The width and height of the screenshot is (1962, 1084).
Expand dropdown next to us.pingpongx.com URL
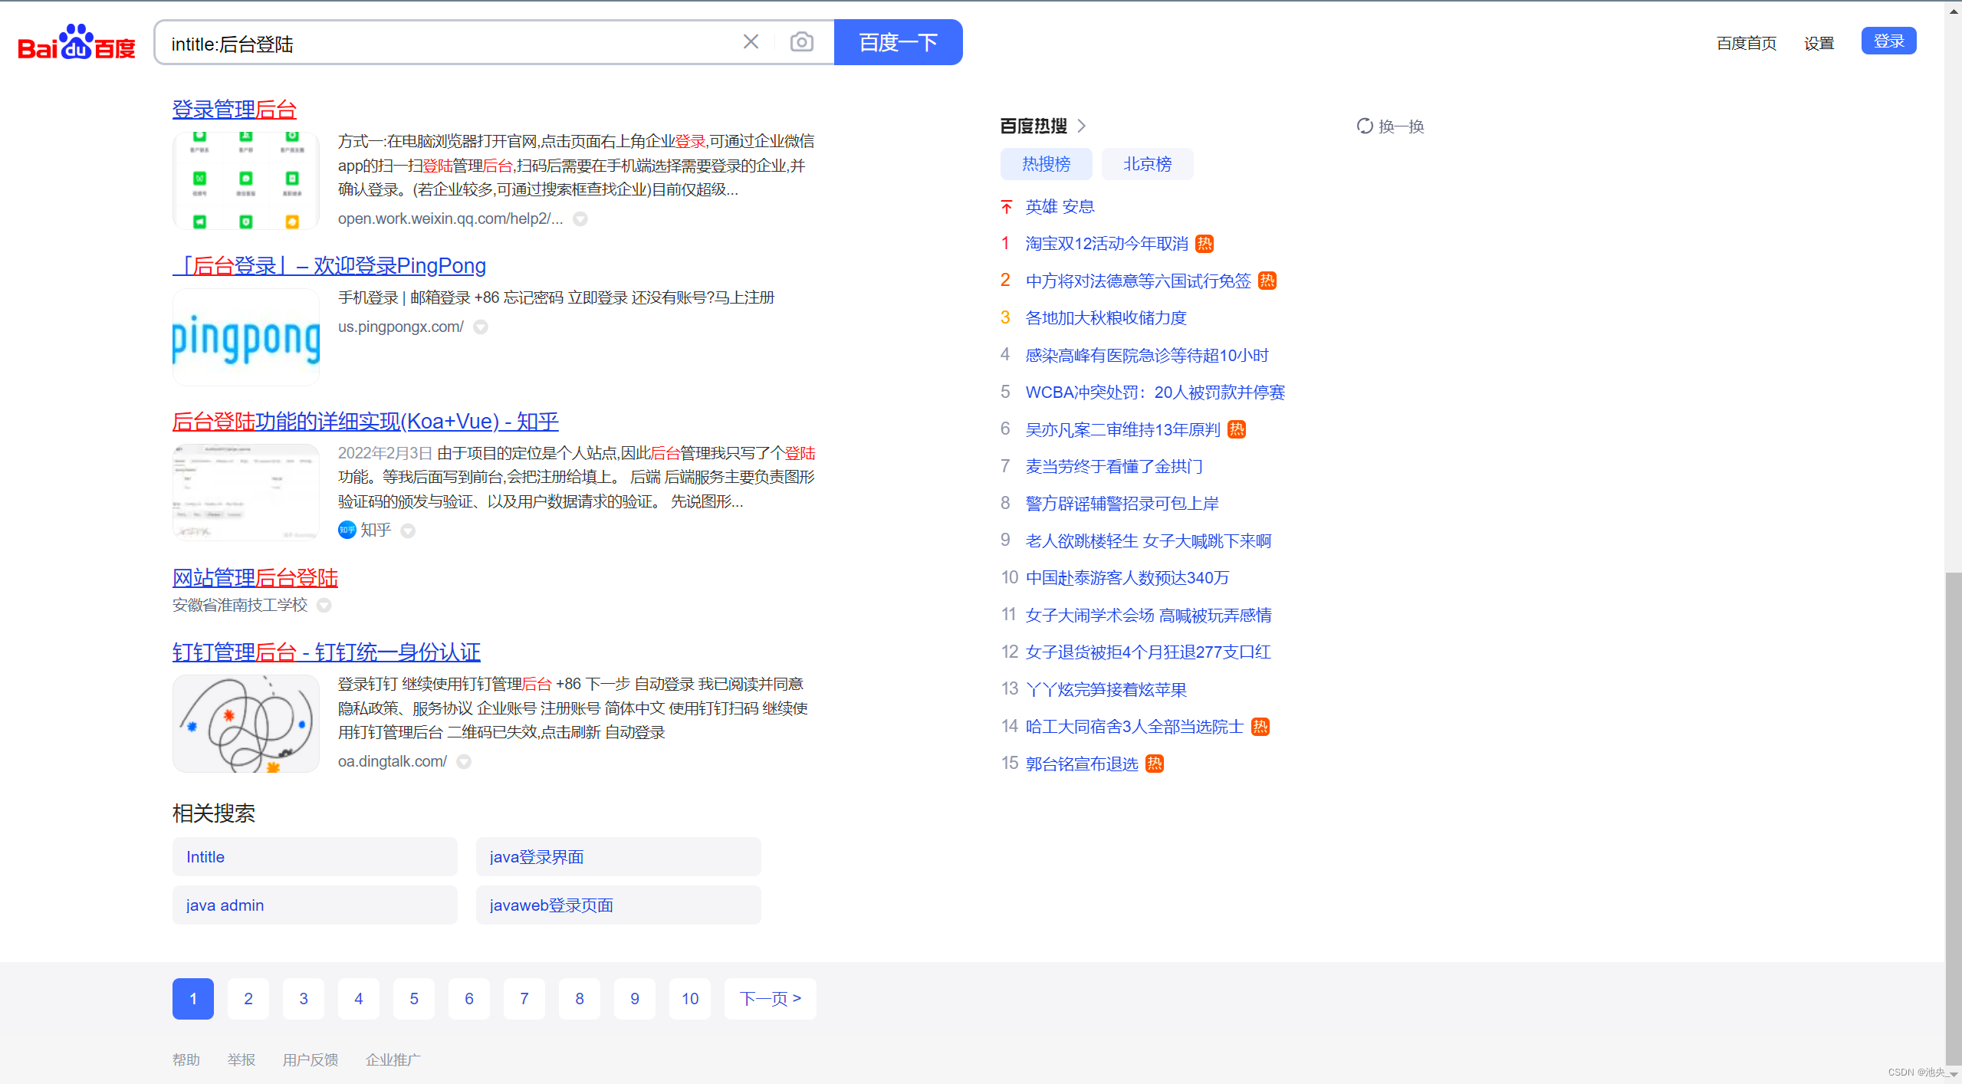point(481,327)
